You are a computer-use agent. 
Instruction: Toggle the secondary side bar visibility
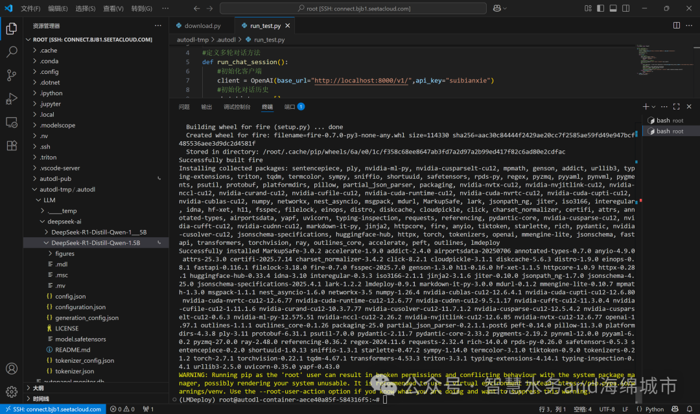point(626,8)
